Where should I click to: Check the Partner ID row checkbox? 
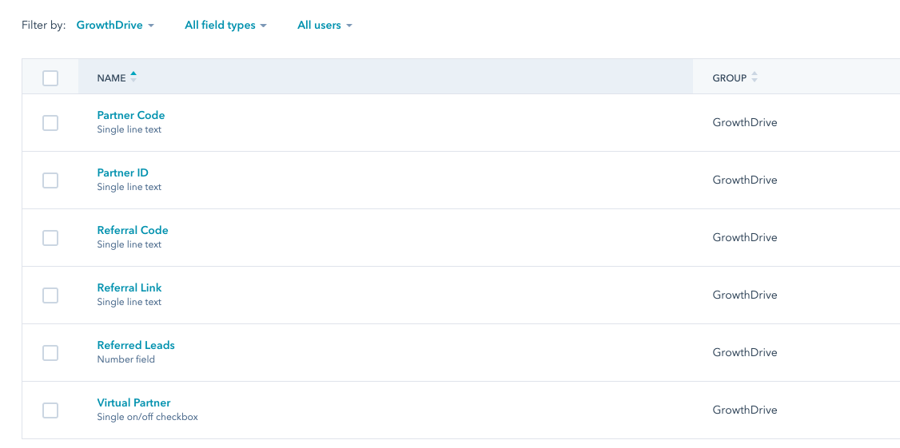coord(50,180)
